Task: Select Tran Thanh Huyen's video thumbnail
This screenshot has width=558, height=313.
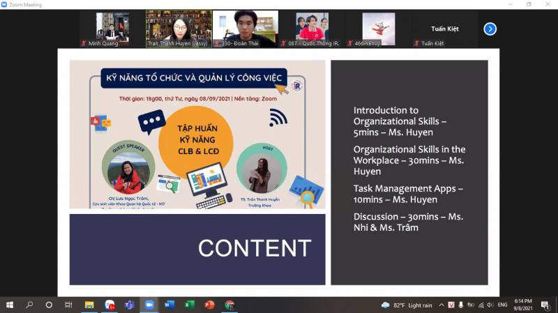Action: tap(179, 29)
